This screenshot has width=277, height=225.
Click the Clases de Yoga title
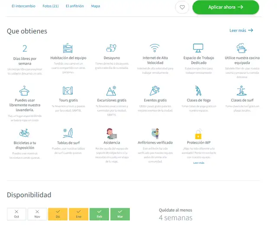[199, 100]
